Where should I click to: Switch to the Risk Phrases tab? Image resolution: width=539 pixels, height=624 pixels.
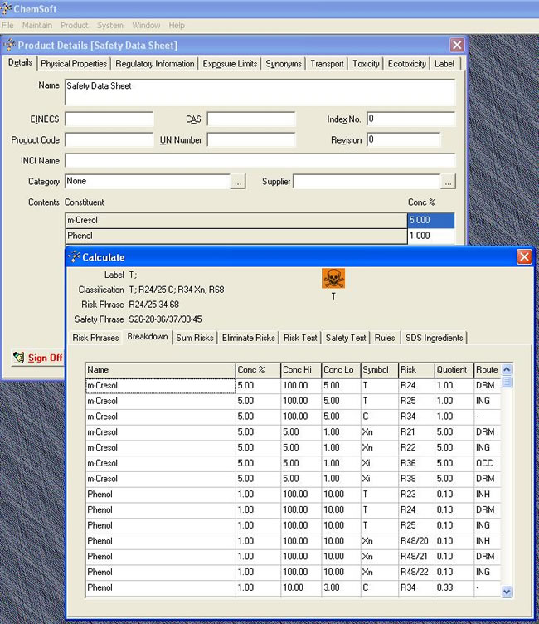pos(95,338)
